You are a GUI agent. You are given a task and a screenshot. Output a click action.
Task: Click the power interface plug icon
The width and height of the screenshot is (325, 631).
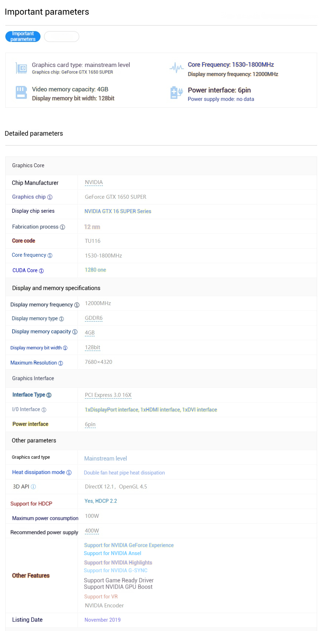(x=177, y=92)
